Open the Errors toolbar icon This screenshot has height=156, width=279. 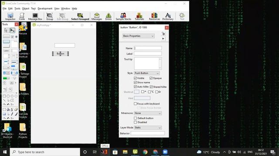tap(109, 16)
